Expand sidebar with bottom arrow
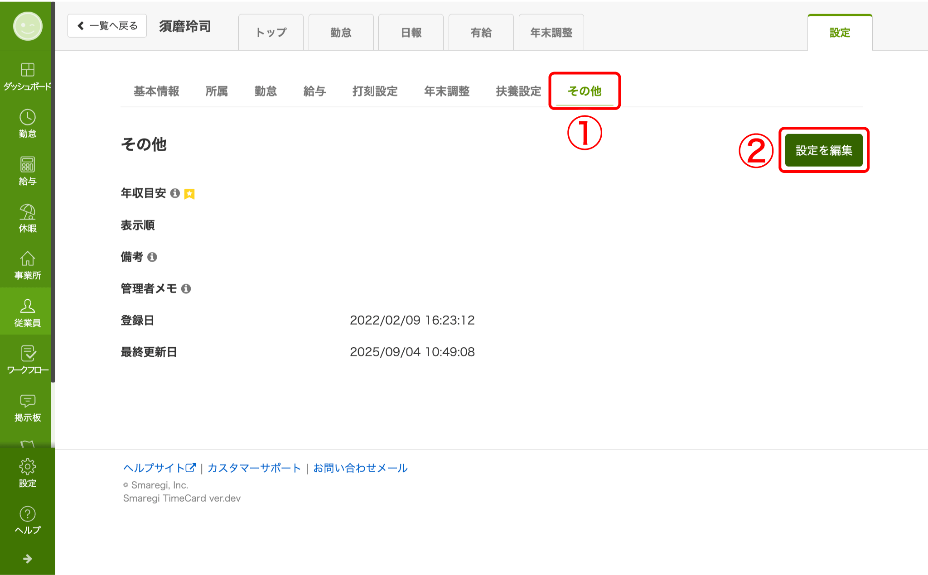This screenshot has height=575, width=928. pos(27,559)
